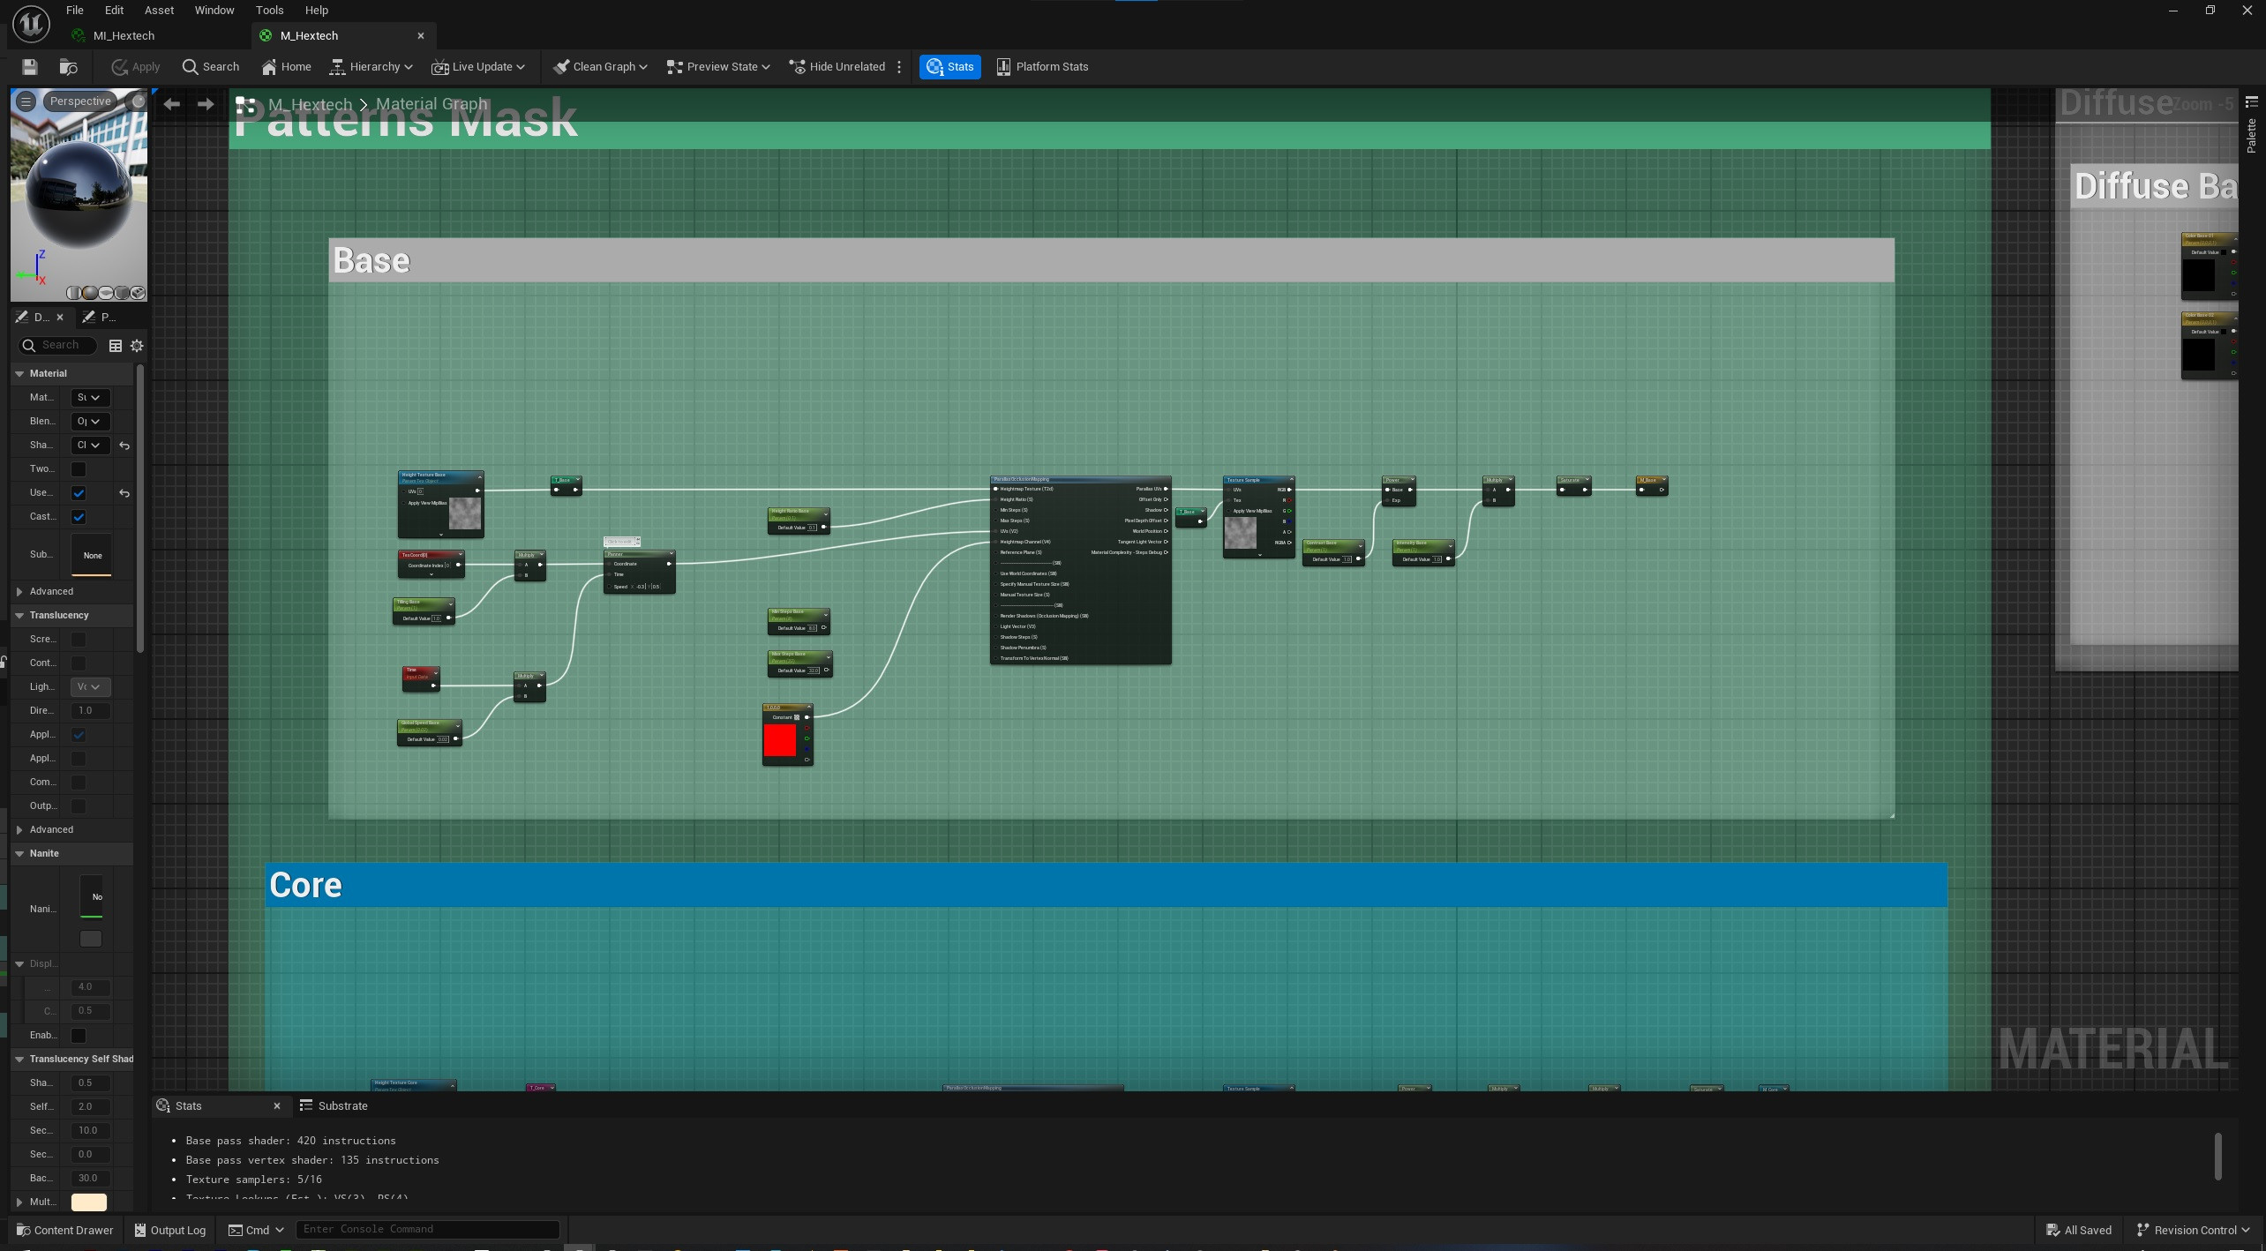The width and height of the screenshot is (2266, 1251).
Task: Click the Material Graph breadcrumb
Action: point(431,104)
